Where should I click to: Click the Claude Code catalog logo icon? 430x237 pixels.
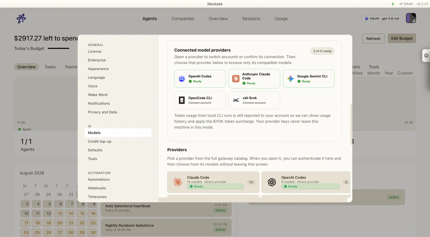click(x=177, y=182)
